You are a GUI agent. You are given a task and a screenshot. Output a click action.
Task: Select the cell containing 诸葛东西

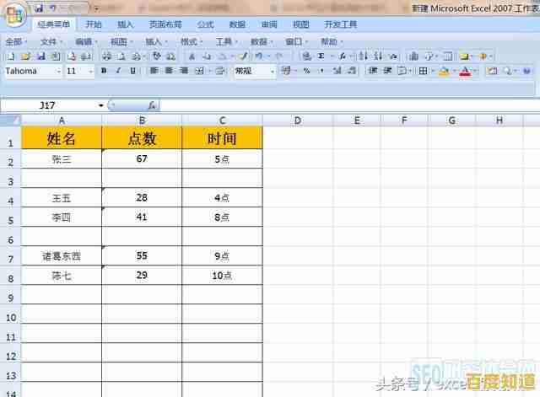61,255
